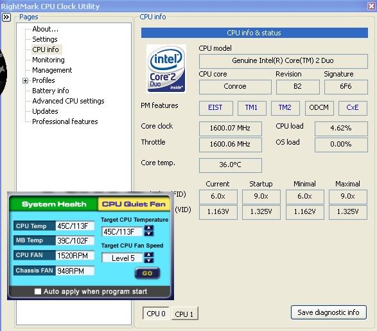Select CPU info in the pages tree
Viewport: 377px width, 331px height.
46,49
